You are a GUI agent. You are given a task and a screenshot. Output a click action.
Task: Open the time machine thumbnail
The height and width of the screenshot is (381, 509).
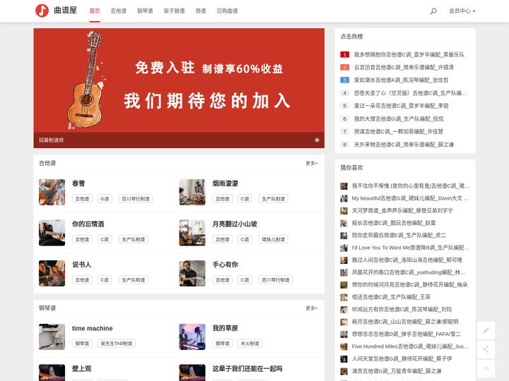[52, 337]
